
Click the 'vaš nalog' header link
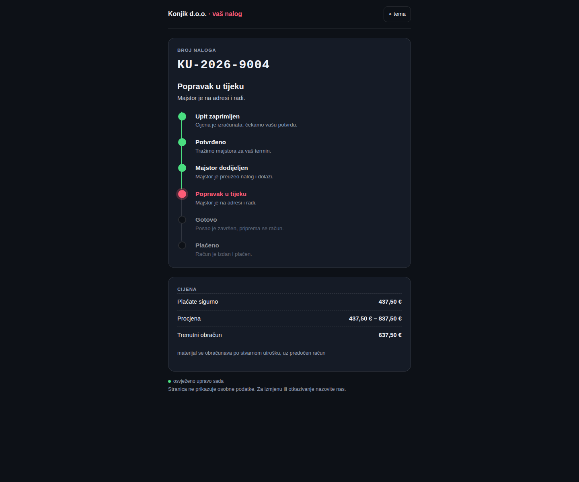click(227, 14)
